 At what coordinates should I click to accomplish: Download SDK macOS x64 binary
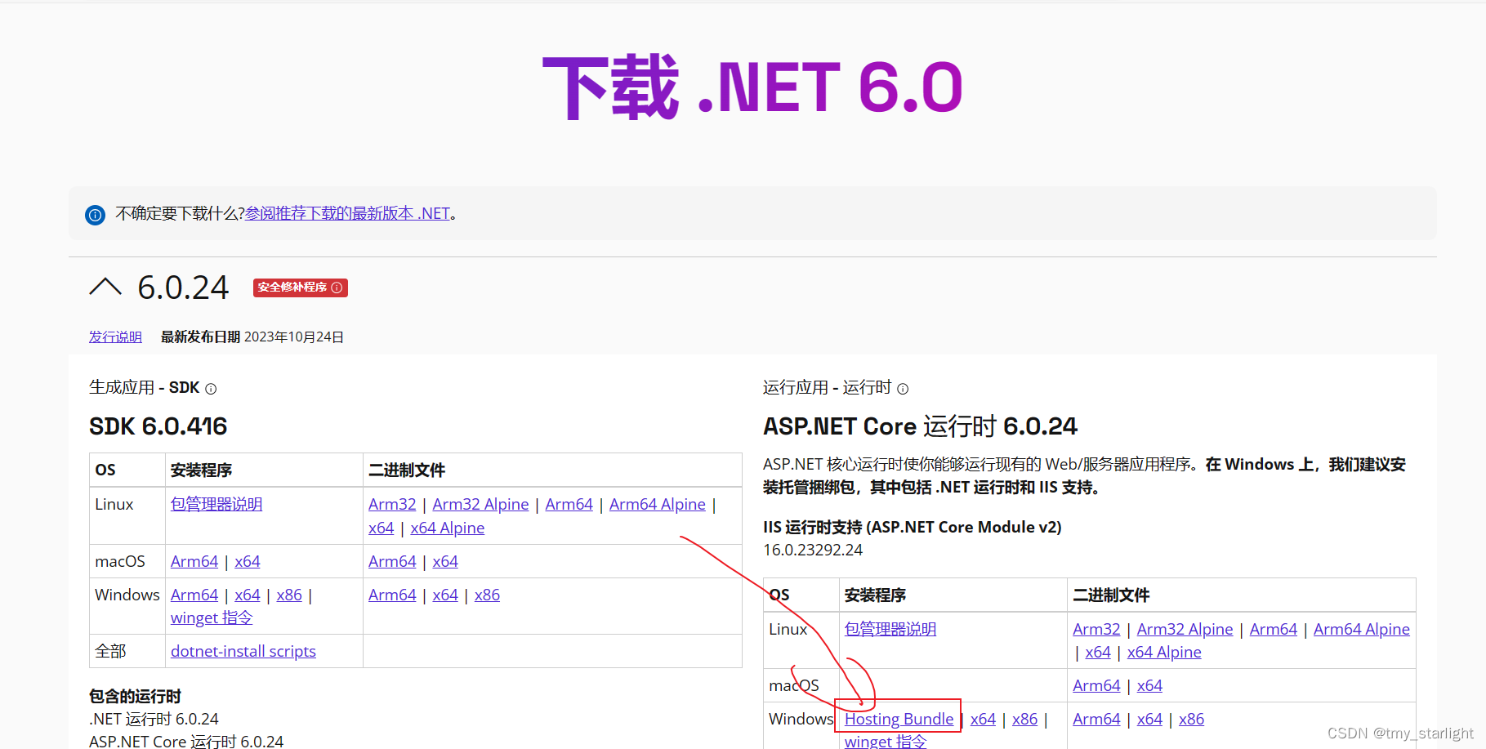(445, 561)
